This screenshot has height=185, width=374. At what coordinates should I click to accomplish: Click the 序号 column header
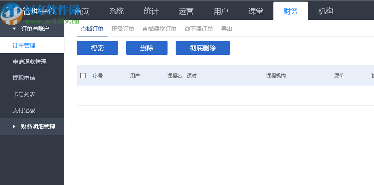[x=98, y=76]
